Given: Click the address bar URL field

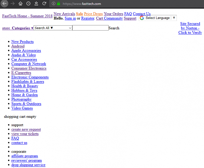Looking at the screenshot, I should [x=126, y=4].
